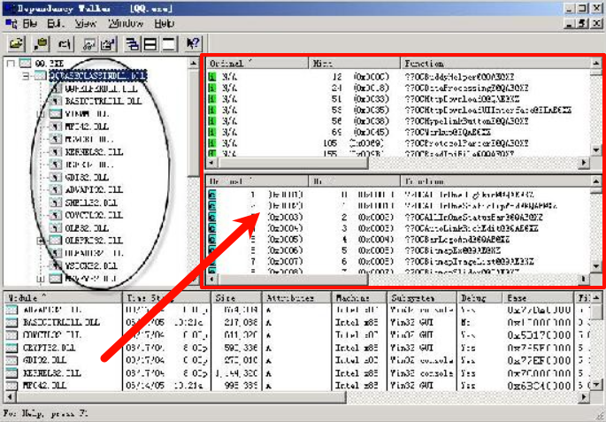Viewport: 606px width, 422px height.
Task: Click the Tile Horizontally toolbar icon
Action: coord(150,42)
